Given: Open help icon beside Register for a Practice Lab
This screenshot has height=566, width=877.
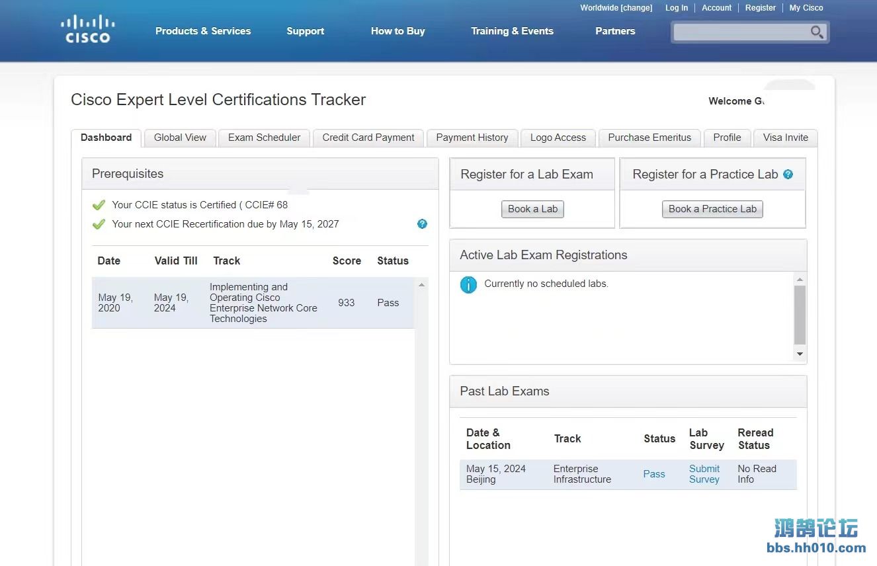Looking at the screenshot, I should coord(788,175).
